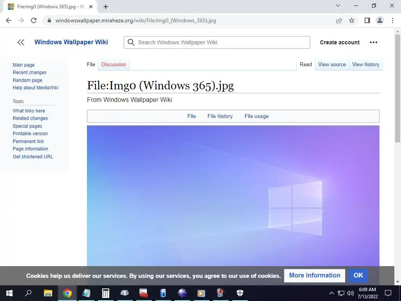
Task: Collapse the wiki sidebar with double-chevron icon
Action: click(x=21, y=42)
